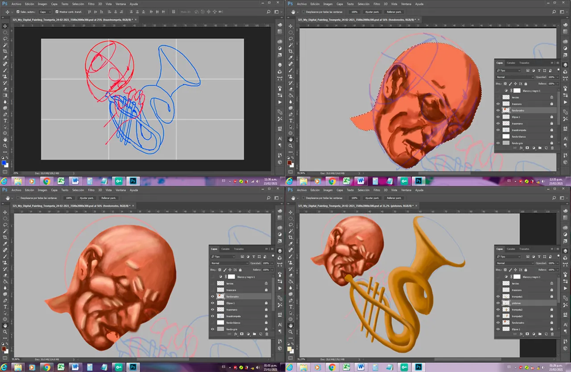This screenshot has width=571, height=372.
Task: Hide the fondo-gris layer in top-right window
Action: coord(498,143)
